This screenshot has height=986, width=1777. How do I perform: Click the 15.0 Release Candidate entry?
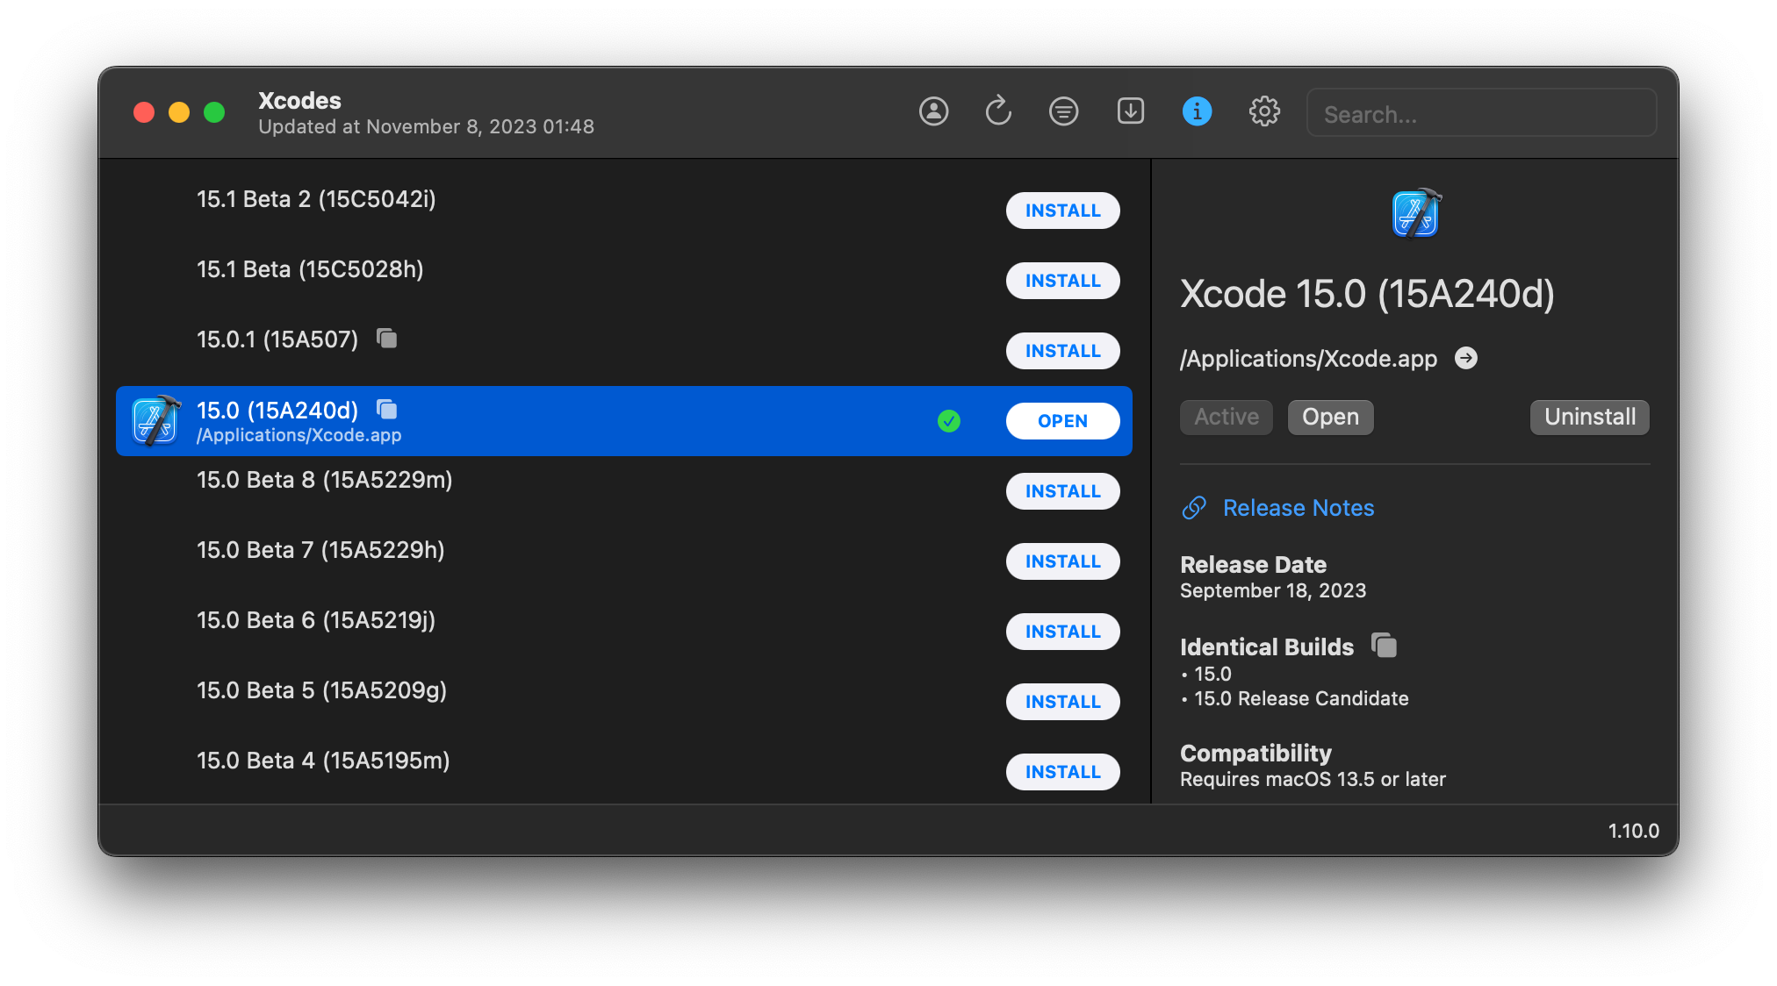1301,698
